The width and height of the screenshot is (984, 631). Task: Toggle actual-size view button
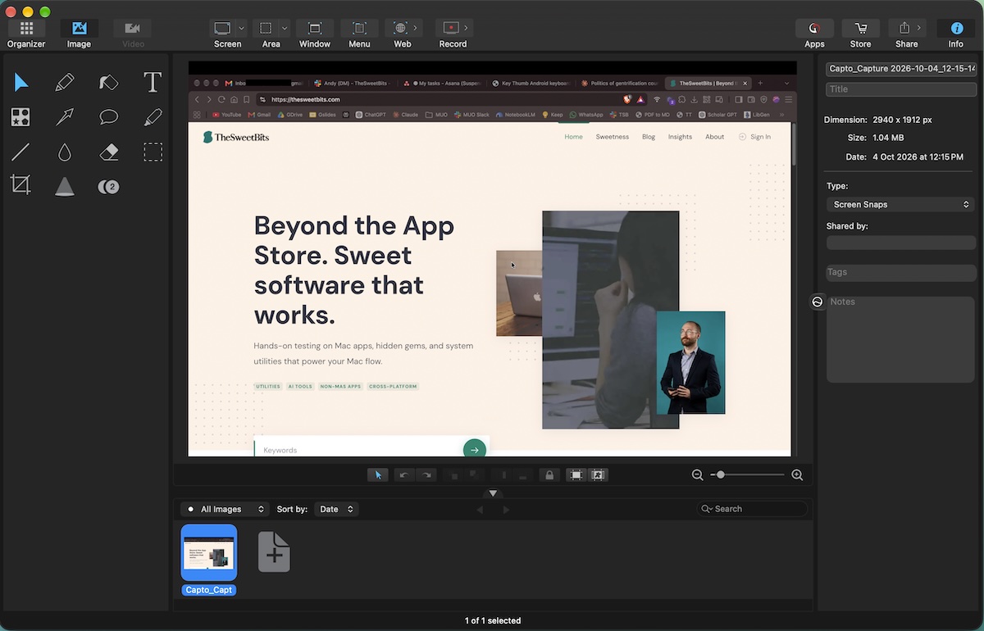point(598,474)
